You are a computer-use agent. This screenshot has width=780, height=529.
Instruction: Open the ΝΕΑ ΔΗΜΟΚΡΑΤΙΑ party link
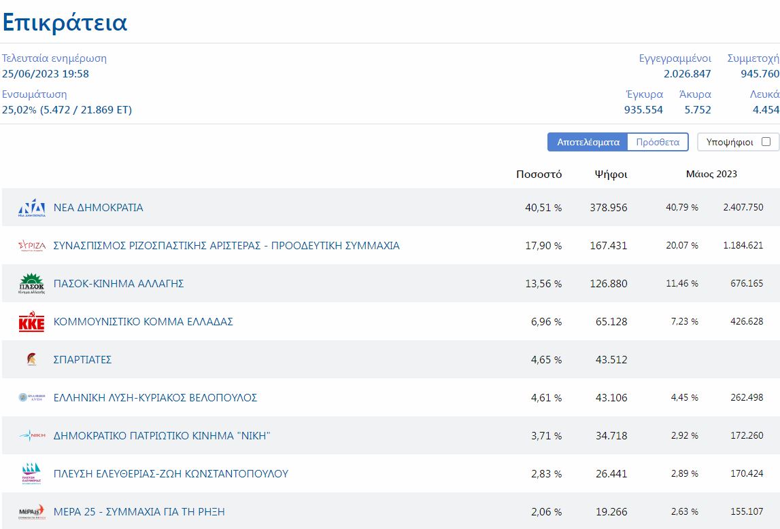(99, 208)
